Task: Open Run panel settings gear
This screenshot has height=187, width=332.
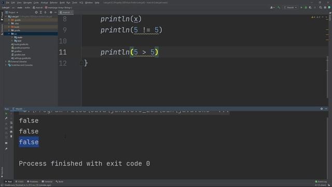Action: [x=322, y=109]
